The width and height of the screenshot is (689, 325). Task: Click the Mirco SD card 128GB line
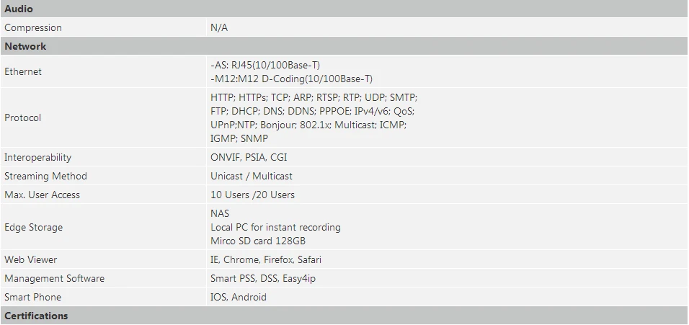tap(258, 241)
